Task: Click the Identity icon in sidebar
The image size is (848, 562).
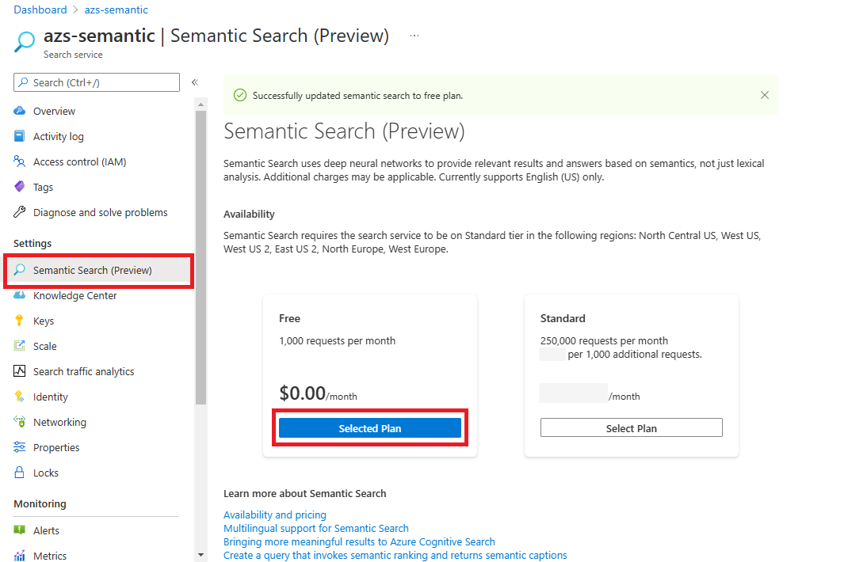Action: (x=20, y=397)
